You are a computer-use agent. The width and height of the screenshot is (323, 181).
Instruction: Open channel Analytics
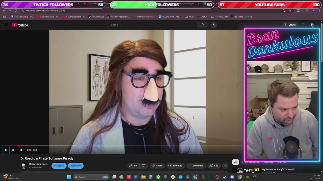coord(59,166)
